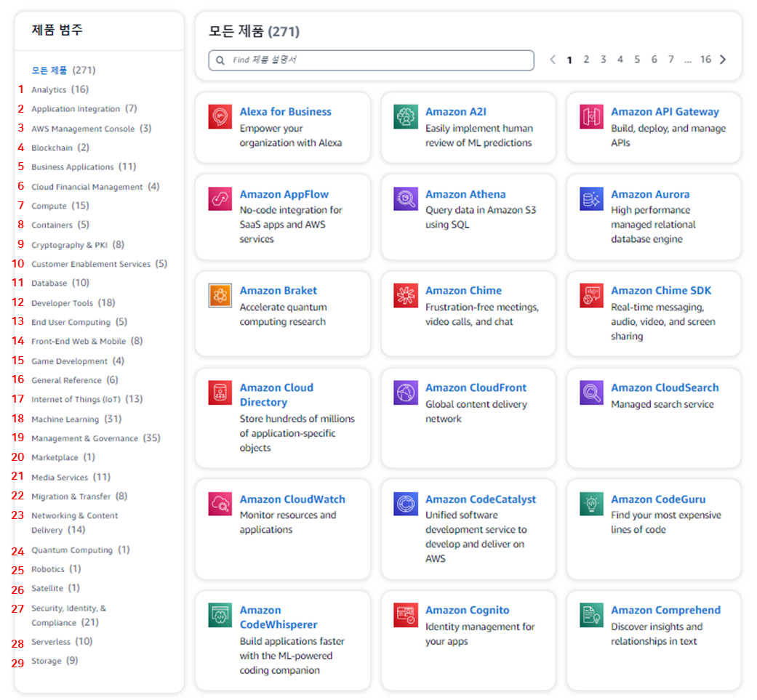Click the Amazon CodeCatalyst icon
This screenshot has width=757, height=700.
pyautogui.click(x=406, y=504)
